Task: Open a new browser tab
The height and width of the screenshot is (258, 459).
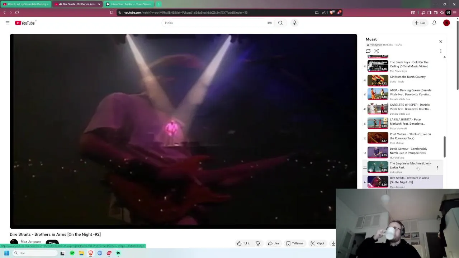Action: point(158,4)
